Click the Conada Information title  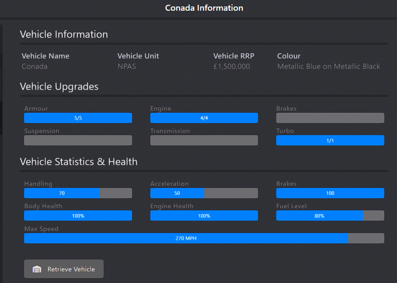coord(204,8)
